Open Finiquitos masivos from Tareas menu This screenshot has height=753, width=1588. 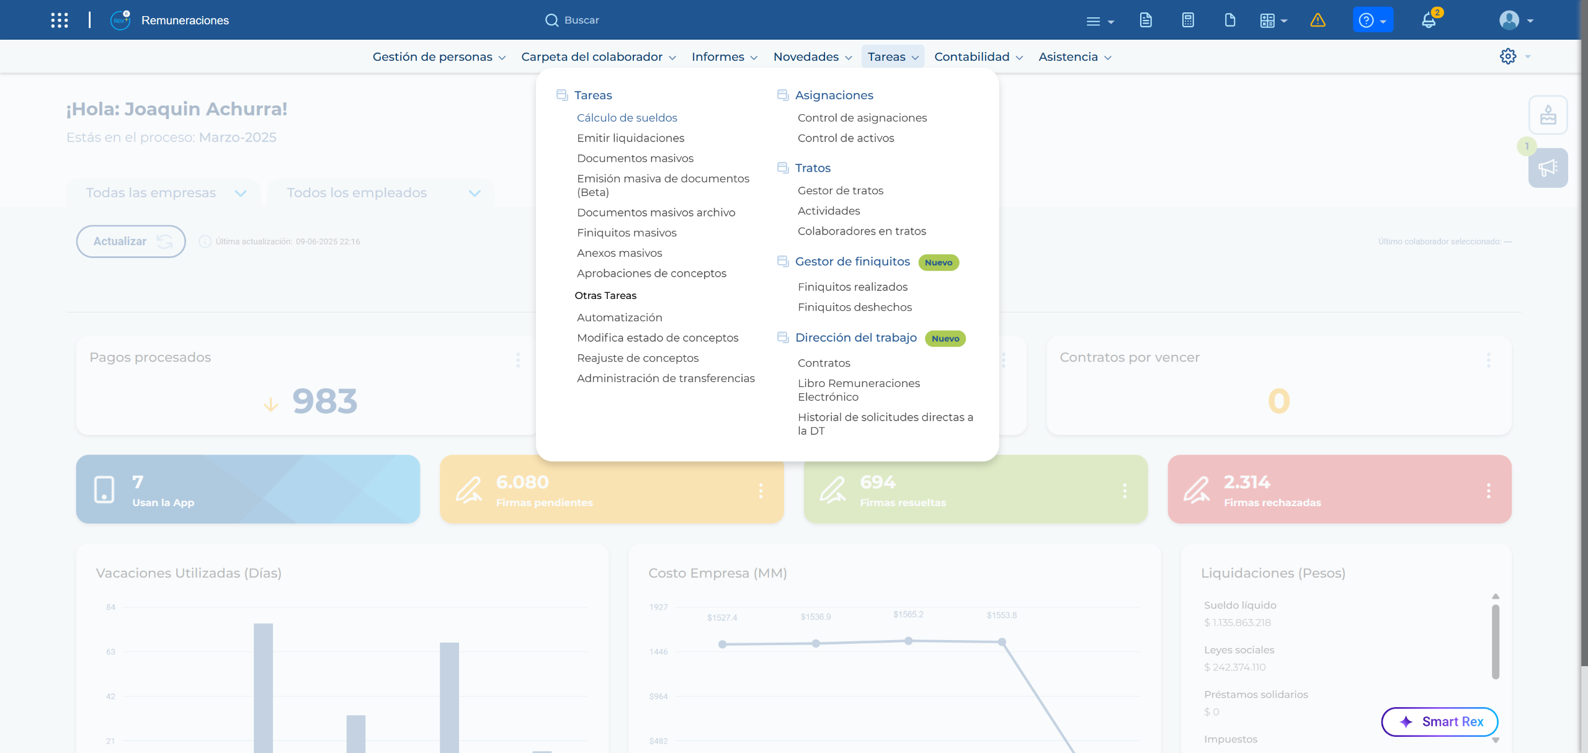pyautogui.click(x=627, y=233)
